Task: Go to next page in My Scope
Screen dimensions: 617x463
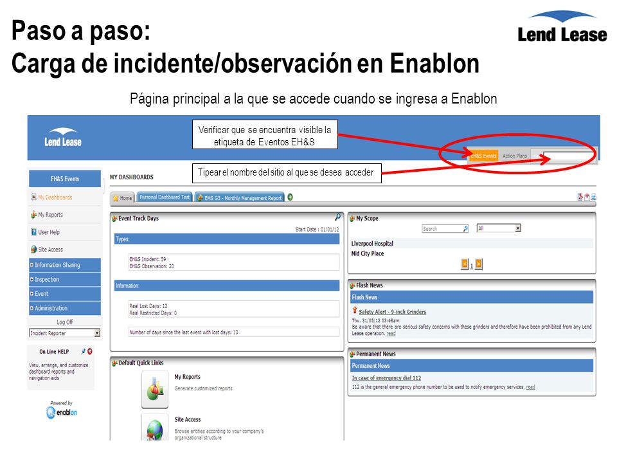Action: pos(478,264)
